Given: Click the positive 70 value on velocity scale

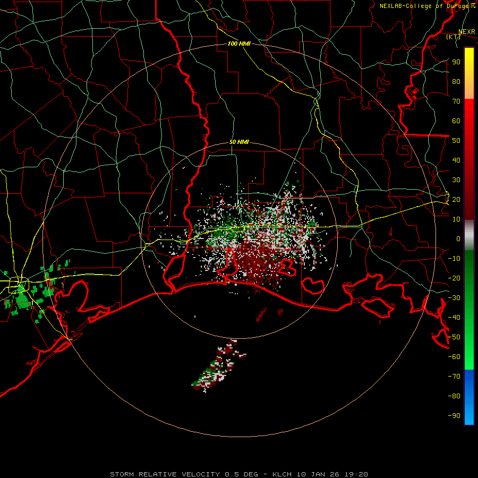Looking at the screenshot, I should coord(456,101).
